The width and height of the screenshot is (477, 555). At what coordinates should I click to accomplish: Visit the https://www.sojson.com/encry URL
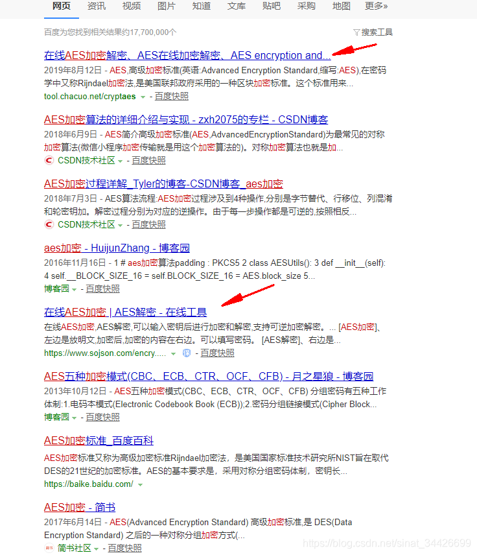coord(105,353)
